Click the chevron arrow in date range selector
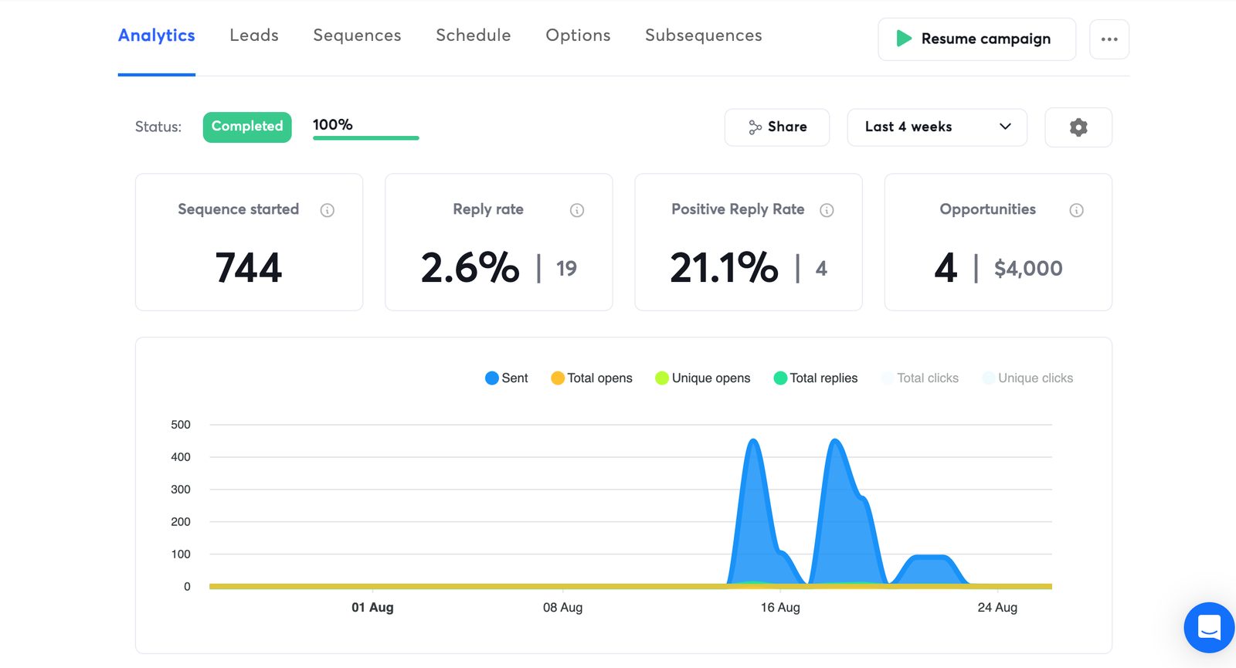 [x=1005, y=127]
